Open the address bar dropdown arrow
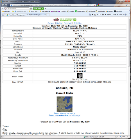Screen dimensions: 131x139 [86, 5]
